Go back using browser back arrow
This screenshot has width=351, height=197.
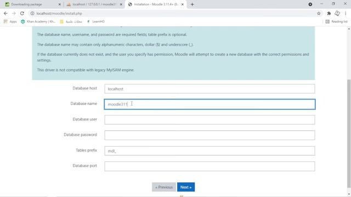point(5,13)
